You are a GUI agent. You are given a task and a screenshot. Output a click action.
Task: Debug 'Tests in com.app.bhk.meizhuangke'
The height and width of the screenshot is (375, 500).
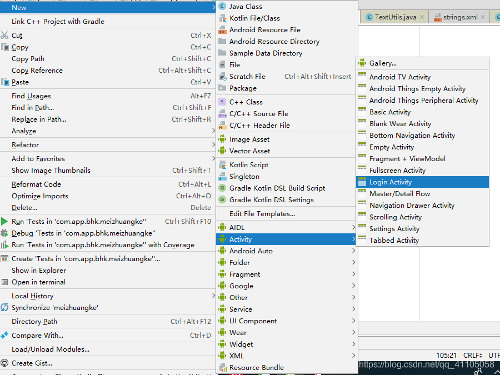(x=84, y=233)
